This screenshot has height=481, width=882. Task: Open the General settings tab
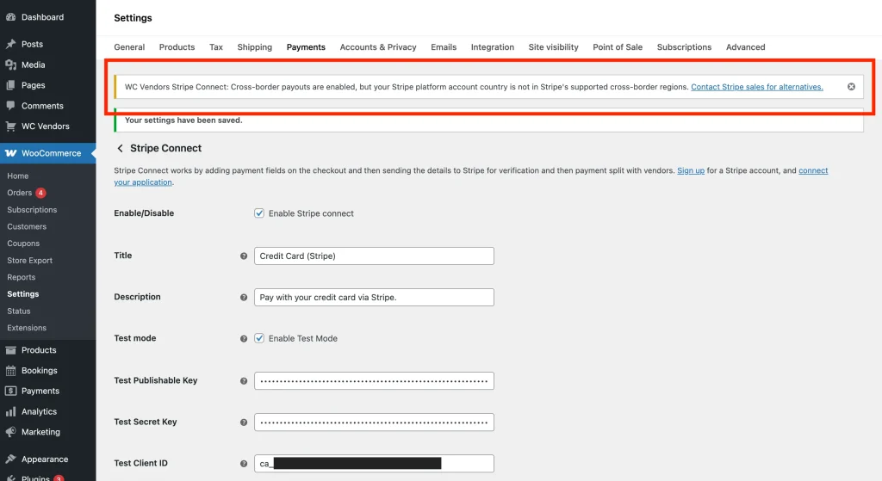pyautogui.click(x=129, y=47)
